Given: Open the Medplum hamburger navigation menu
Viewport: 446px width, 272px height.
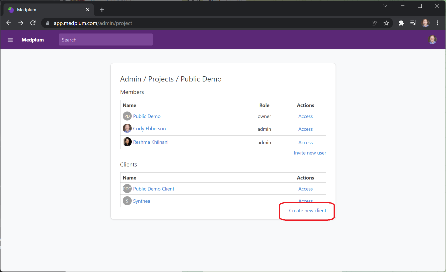Looking at the screenshot, I should tap(10, 40).
